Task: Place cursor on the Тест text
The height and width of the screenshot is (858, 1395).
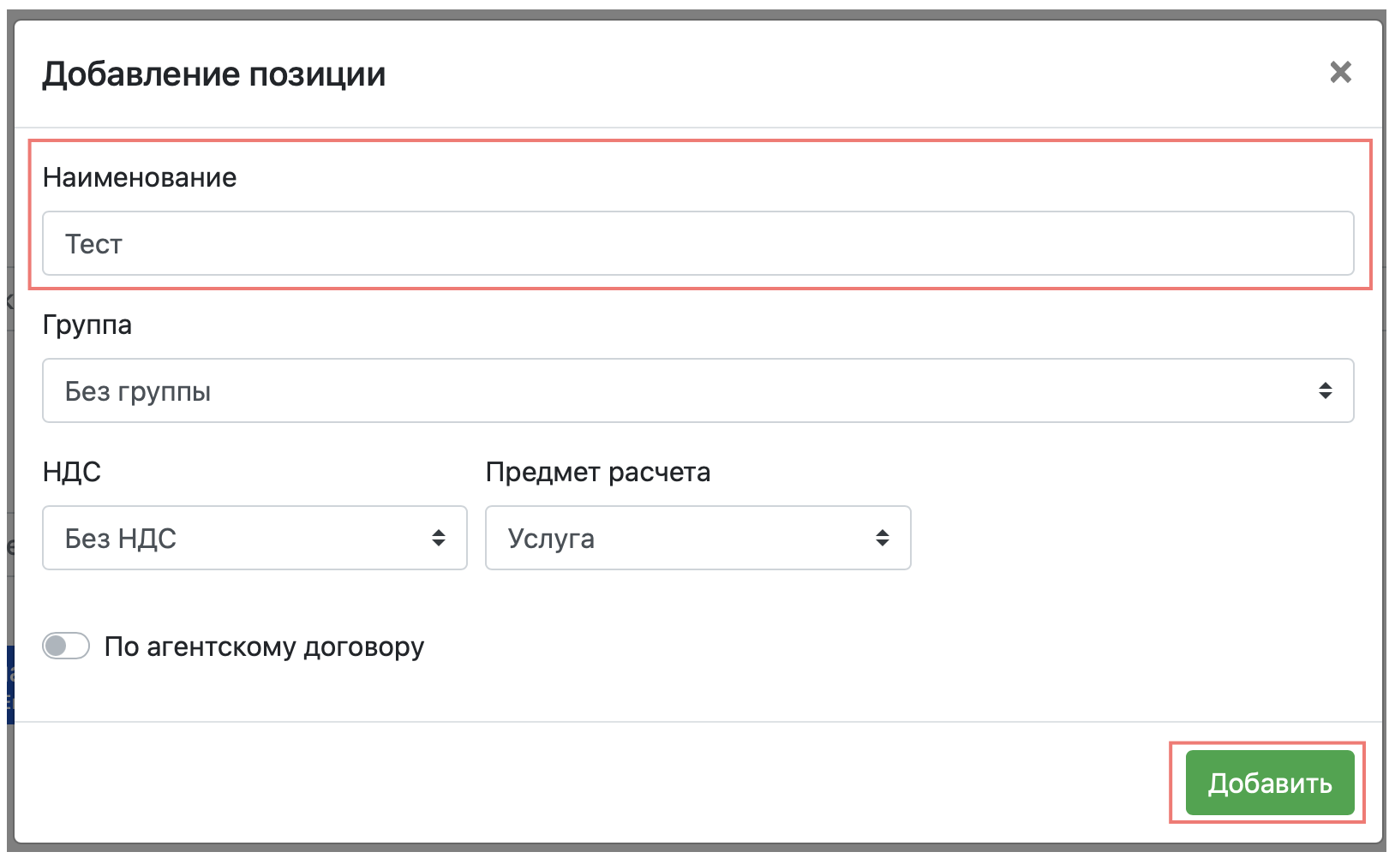Action: pyautogui.click(x=94, y=244)
